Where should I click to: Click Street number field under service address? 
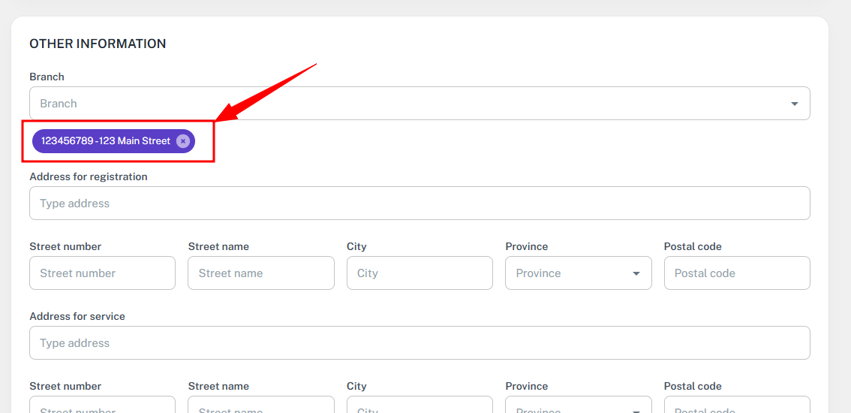[102, 406]
